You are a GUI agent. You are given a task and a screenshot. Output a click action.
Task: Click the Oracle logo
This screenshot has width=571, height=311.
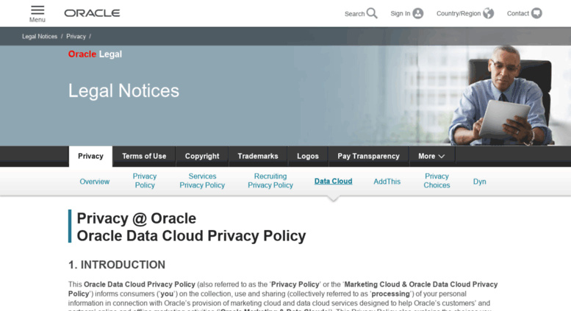coord(92,13)
